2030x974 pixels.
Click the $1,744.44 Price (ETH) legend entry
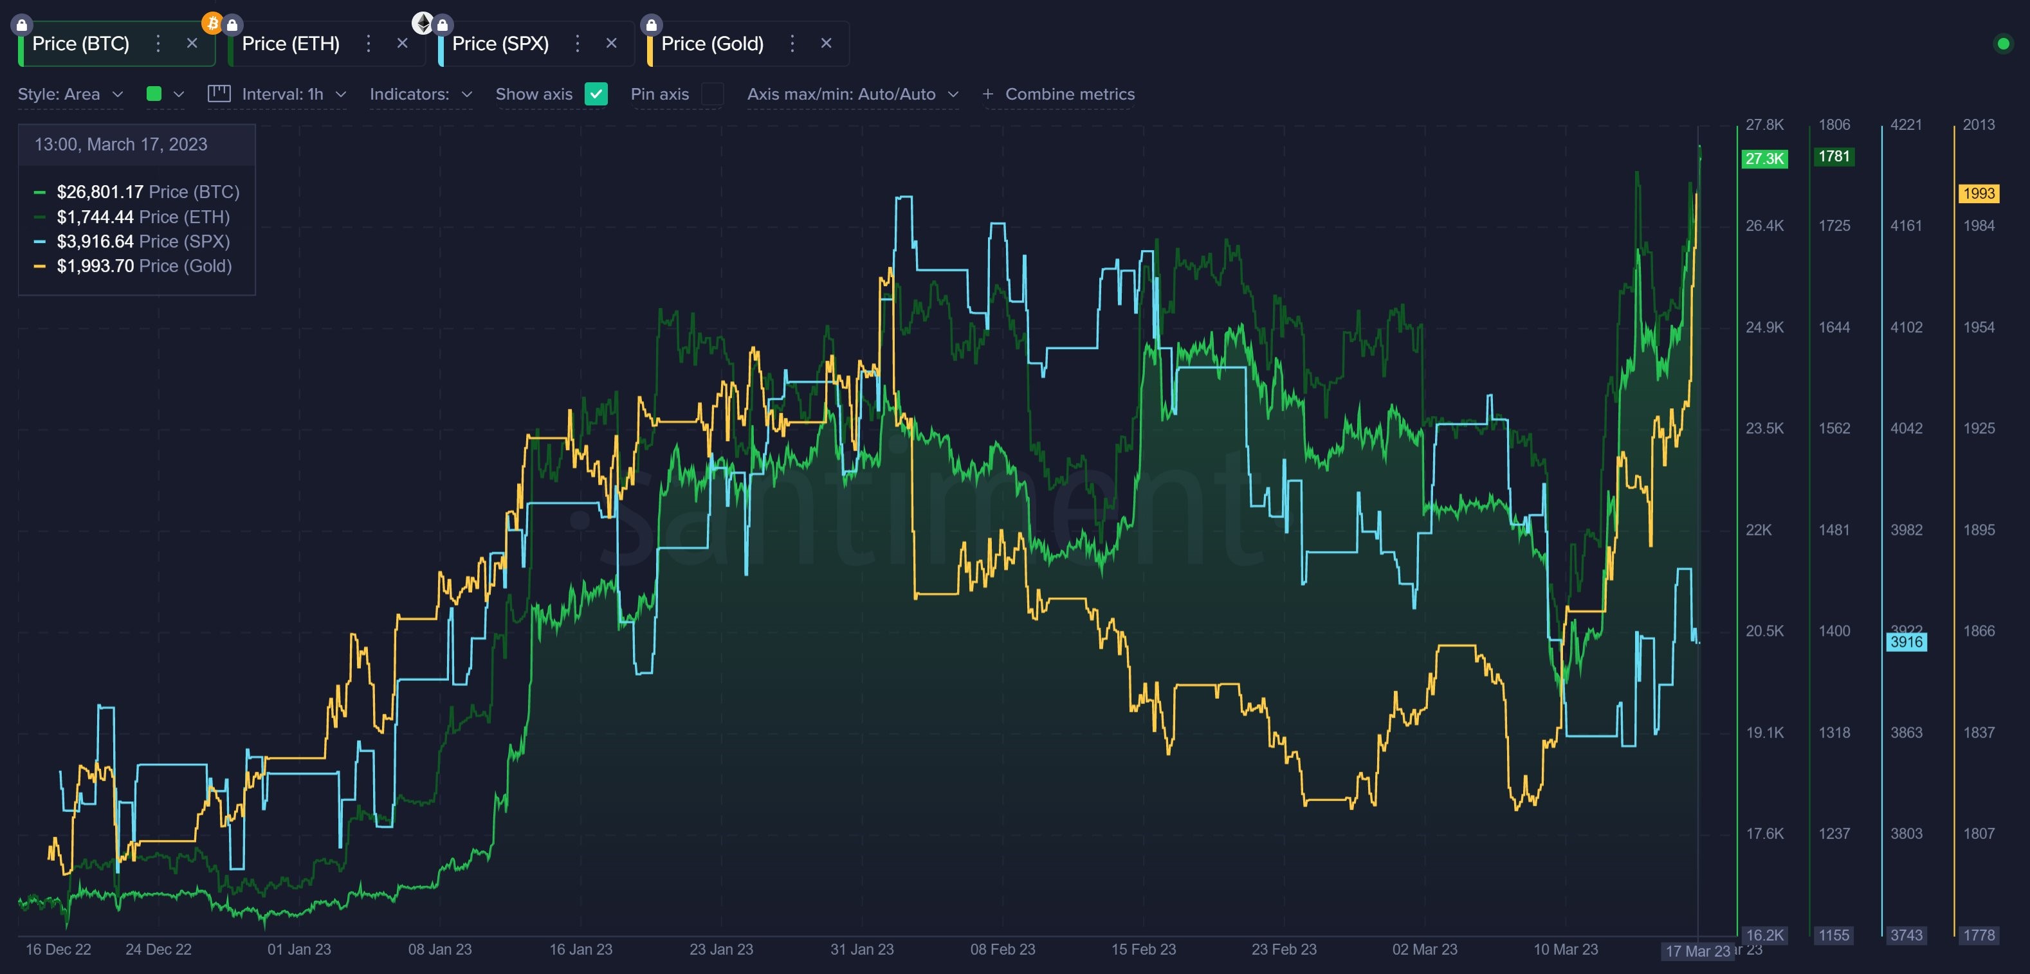[132, 217]
